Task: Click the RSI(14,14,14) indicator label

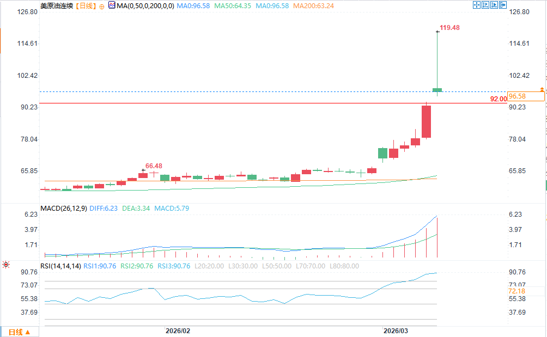Action: pyautogui.click(x=60, y=266)
